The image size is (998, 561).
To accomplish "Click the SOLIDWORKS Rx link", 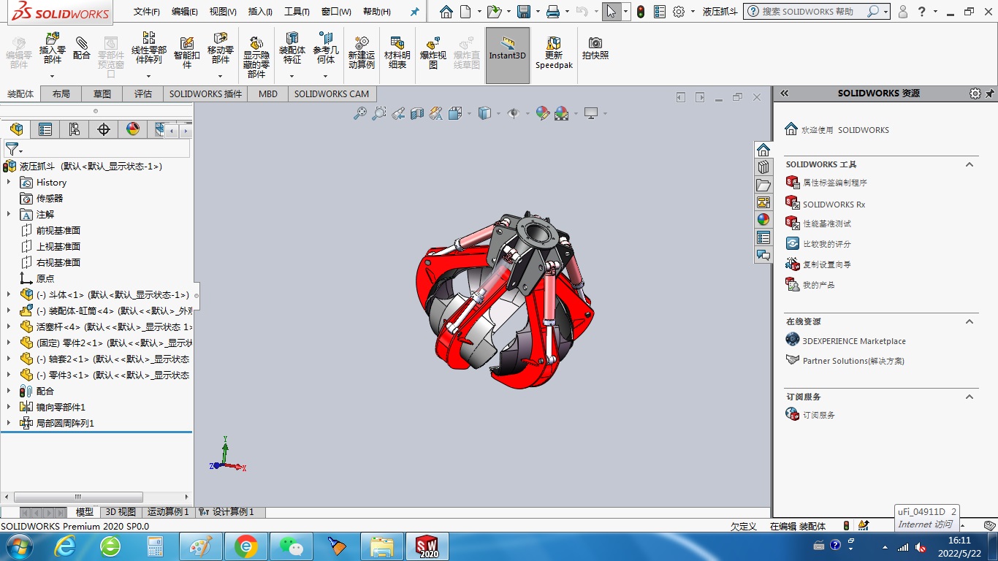I will click(834, 205).
